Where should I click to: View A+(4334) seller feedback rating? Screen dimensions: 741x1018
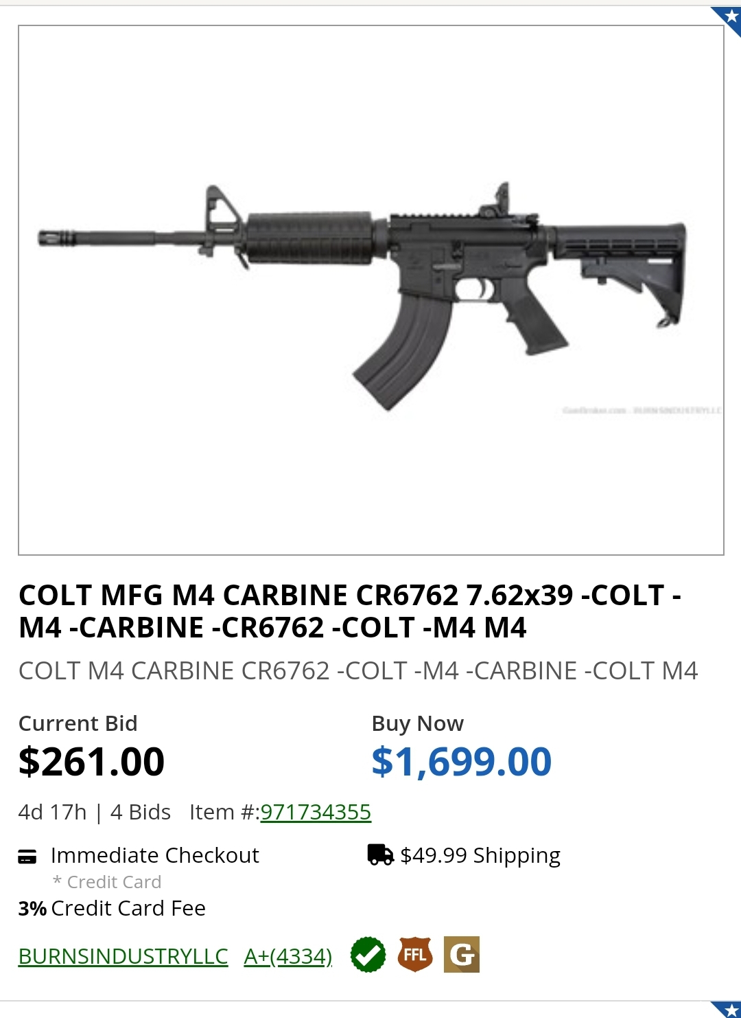tap(287, 955)
